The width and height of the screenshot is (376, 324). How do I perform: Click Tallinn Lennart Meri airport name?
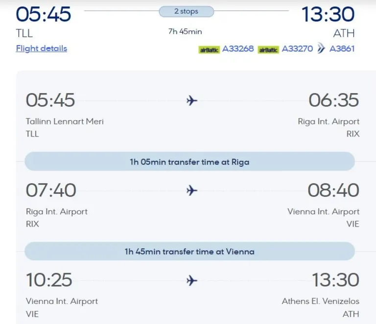pos(65,121)
